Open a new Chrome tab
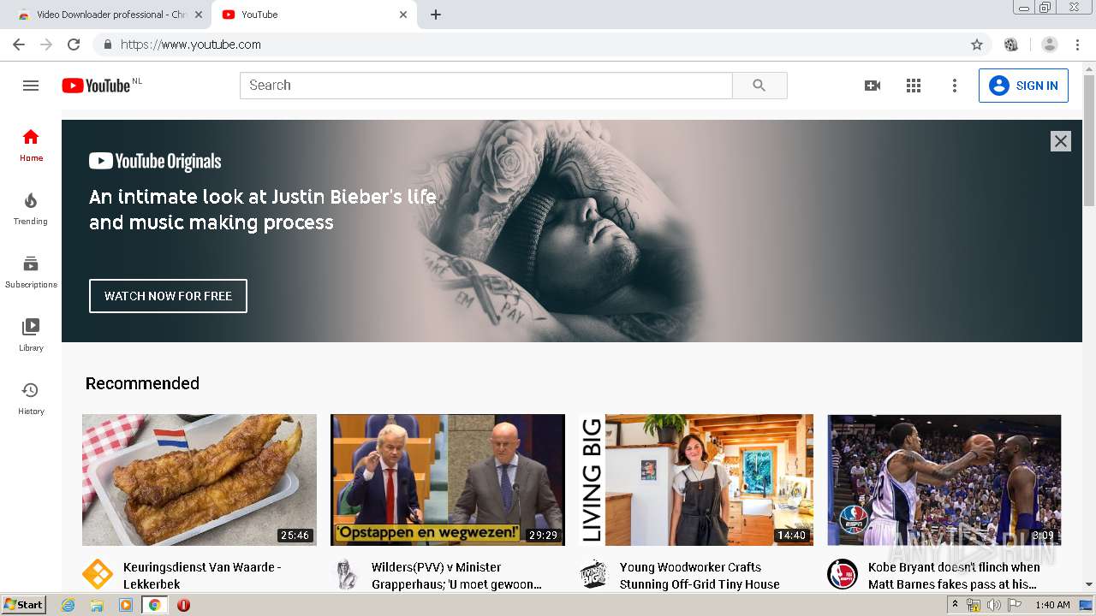Image resolution: width=1096 pixels, height=616 pixels. (x=436, y=15)
